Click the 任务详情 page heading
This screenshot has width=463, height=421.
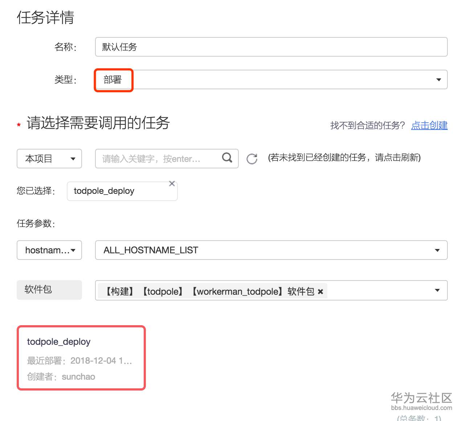point(45,18)
